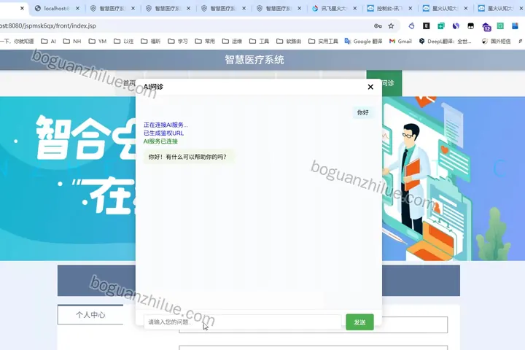The image size is (525, 350).
Task: Bookmark this page with the star icon
Action: (391, 26)
